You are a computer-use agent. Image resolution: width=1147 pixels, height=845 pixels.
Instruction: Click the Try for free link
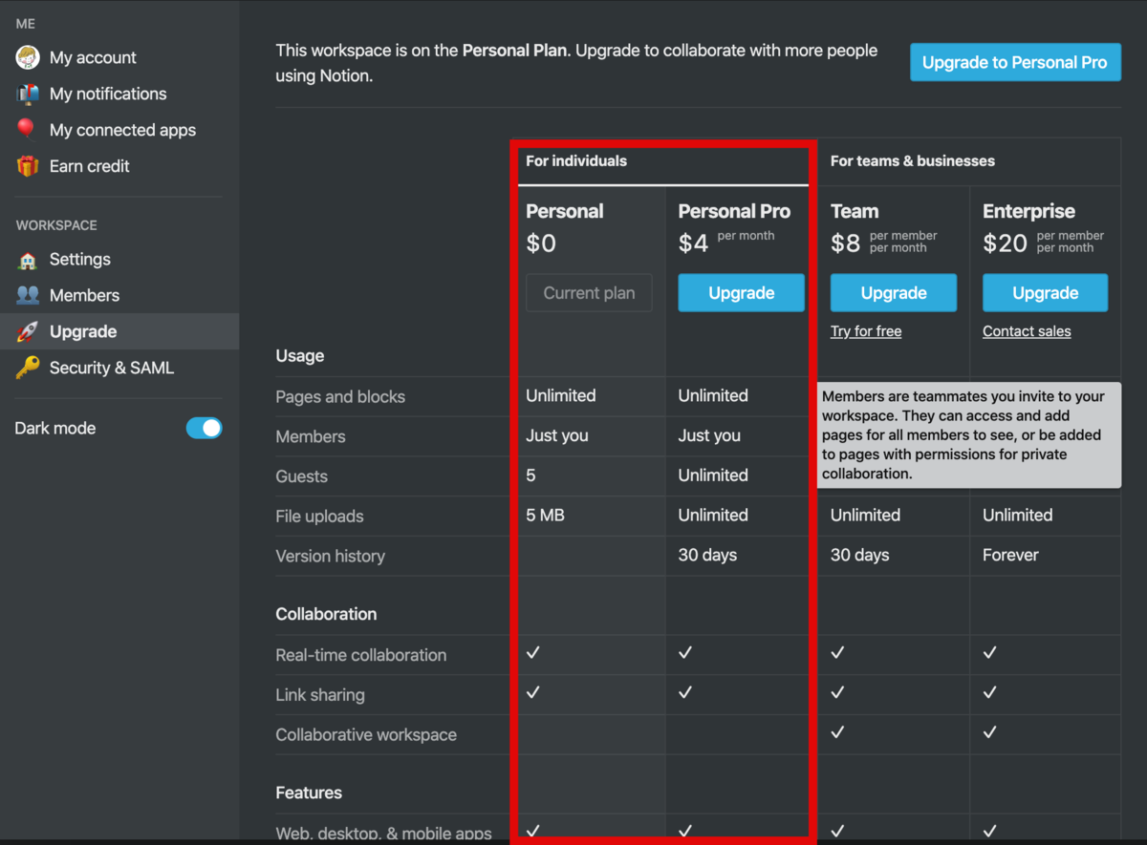click(x=866, y=331)
